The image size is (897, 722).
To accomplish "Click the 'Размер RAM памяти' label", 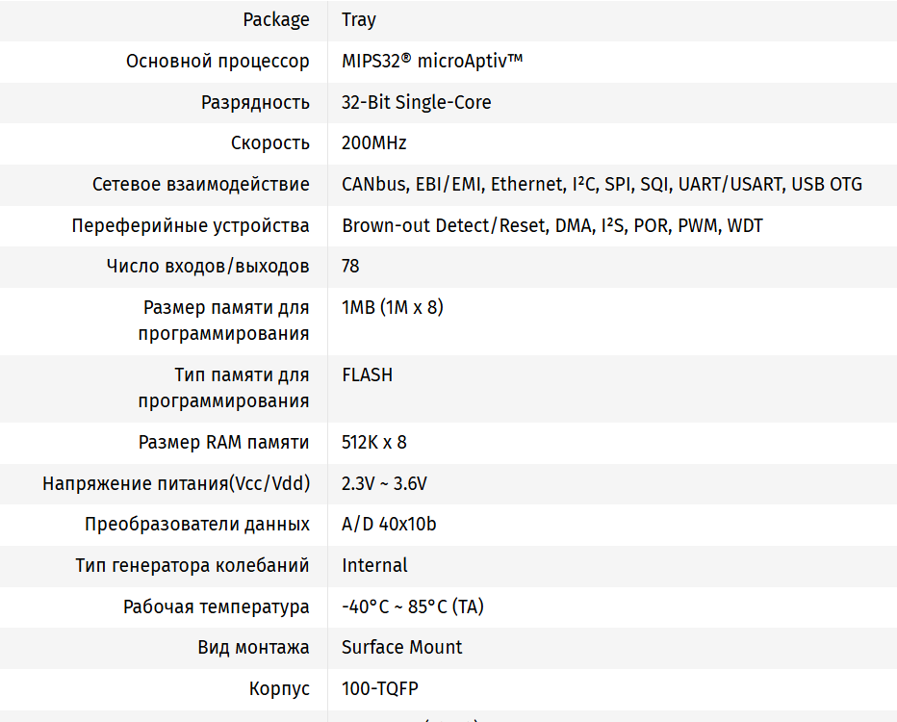I will coord(224,442).
